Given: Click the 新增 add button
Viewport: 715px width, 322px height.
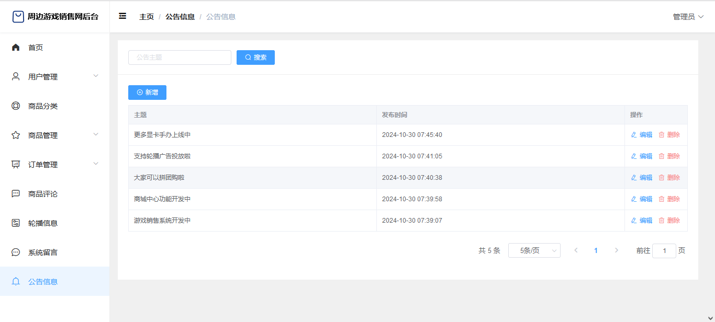Looking at the screenshot, I should pyautogui.click(x=147, y=93).
